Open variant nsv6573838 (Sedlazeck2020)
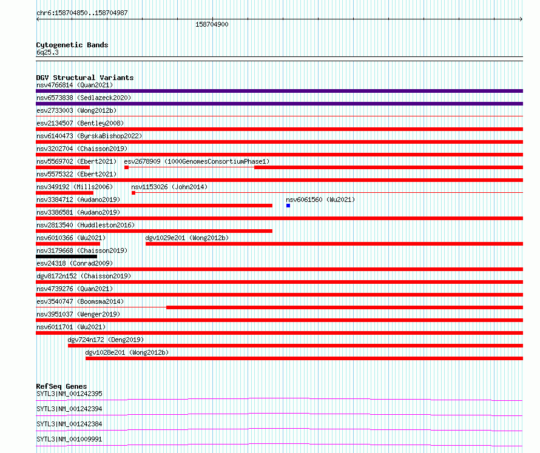 (84, 98)
